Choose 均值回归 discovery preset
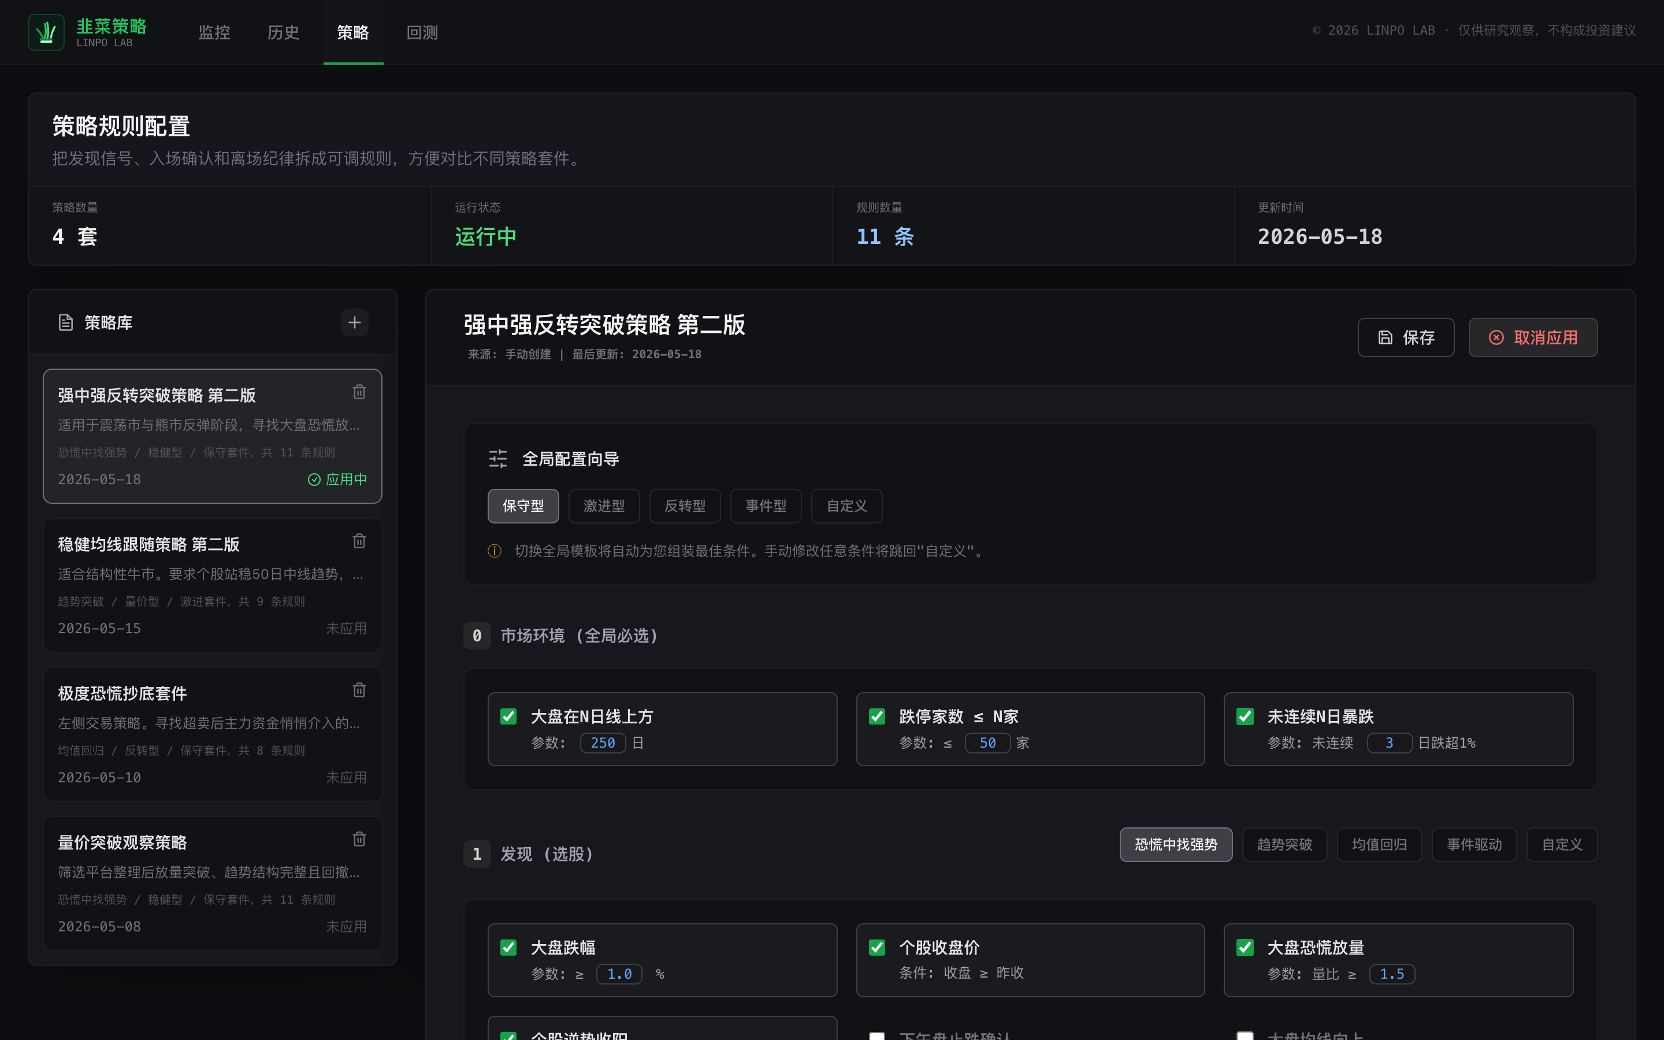The image size is (1664, 1040). point(1379,845)
